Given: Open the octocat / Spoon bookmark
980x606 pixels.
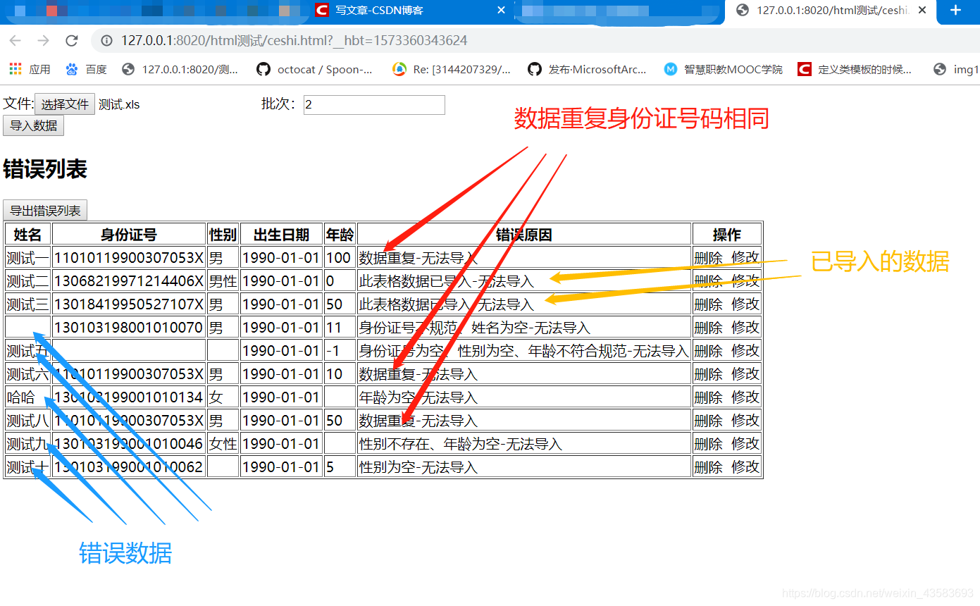Looking at the screenshot, I should tap(315, 69).
